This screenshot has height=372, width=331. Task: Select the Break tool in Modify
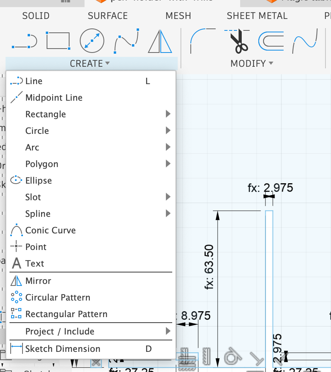304,41
